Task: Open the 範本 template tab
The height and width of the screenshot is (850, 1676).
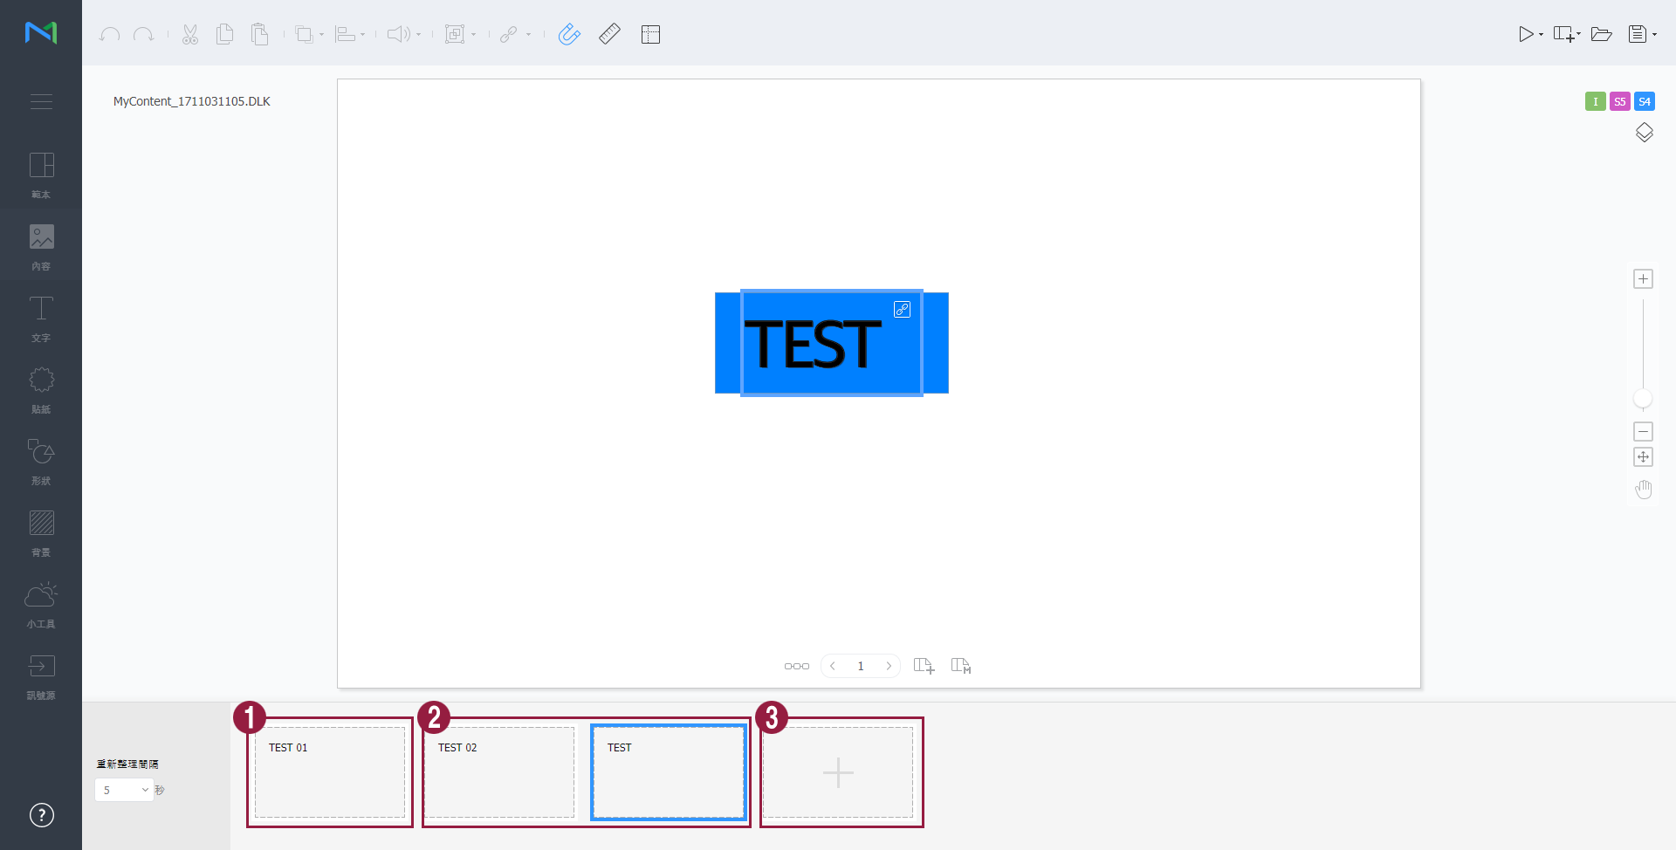Action: point(41,175)
